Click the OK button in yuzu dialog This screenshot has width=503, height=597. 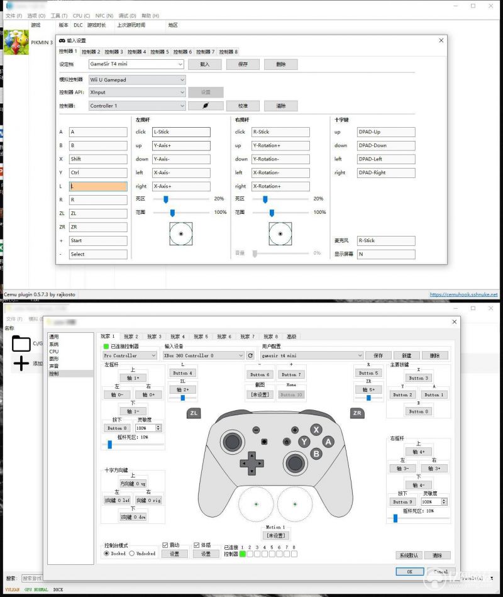click(x=410, y=571)
